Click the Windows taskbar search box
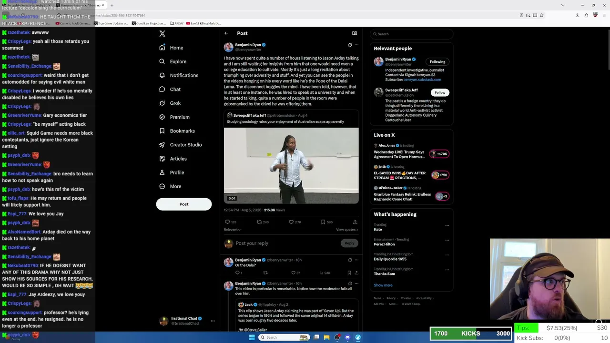This screenshot has height=343, width=610. (x=284, y=337)
